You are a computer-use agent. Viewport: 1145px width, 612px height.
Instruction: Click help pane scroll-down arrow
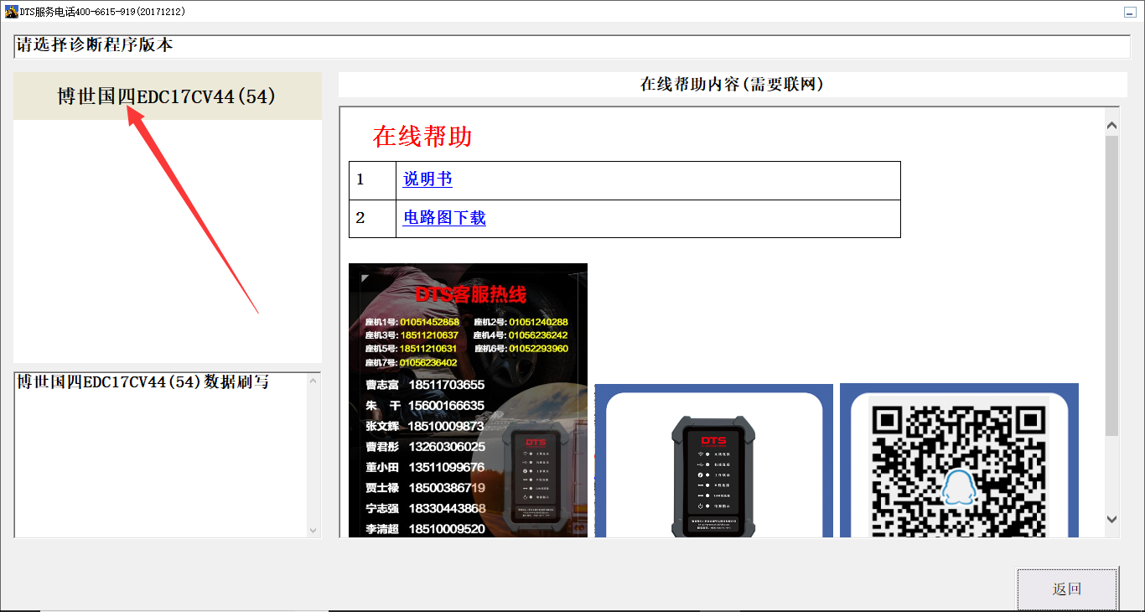(1111, 520)
